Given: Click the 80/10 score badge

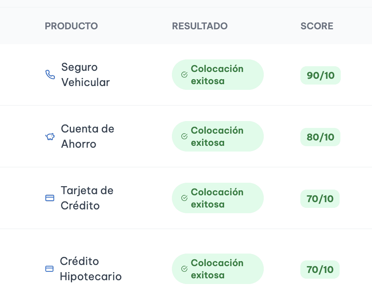Looking at the screenshot, I should point(320,137).
